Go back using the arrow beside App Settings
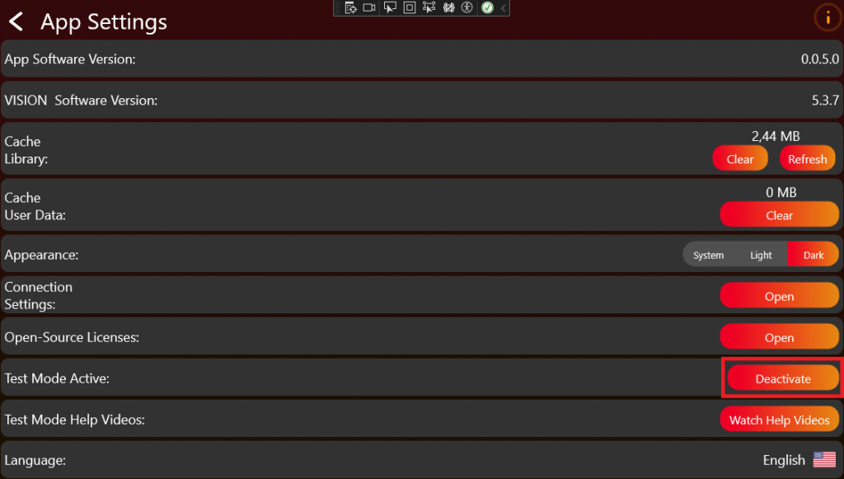The width and height of the screenshot is (844, 479). (16, 21)
